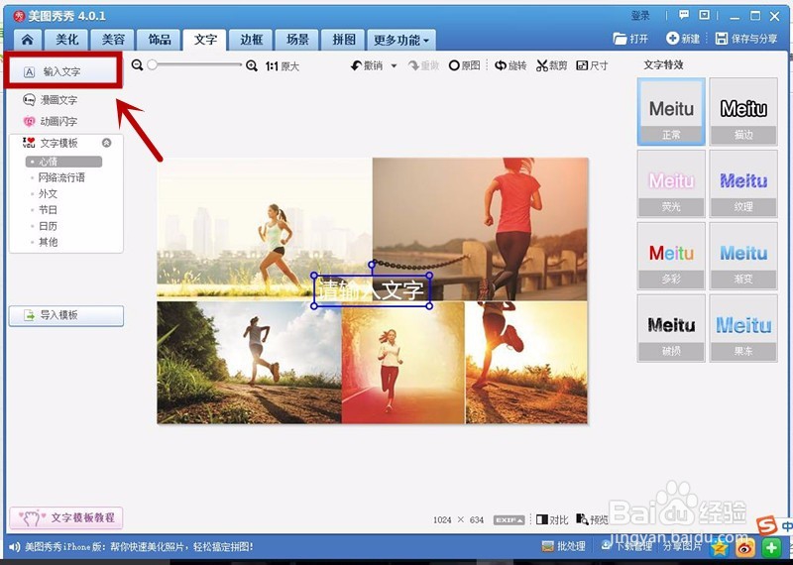Screen dimensions: 793x565
Task: Switch to the 场景 tab
Action: coord(296,40)
